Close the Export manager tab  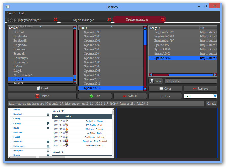(x=109, y=20)
